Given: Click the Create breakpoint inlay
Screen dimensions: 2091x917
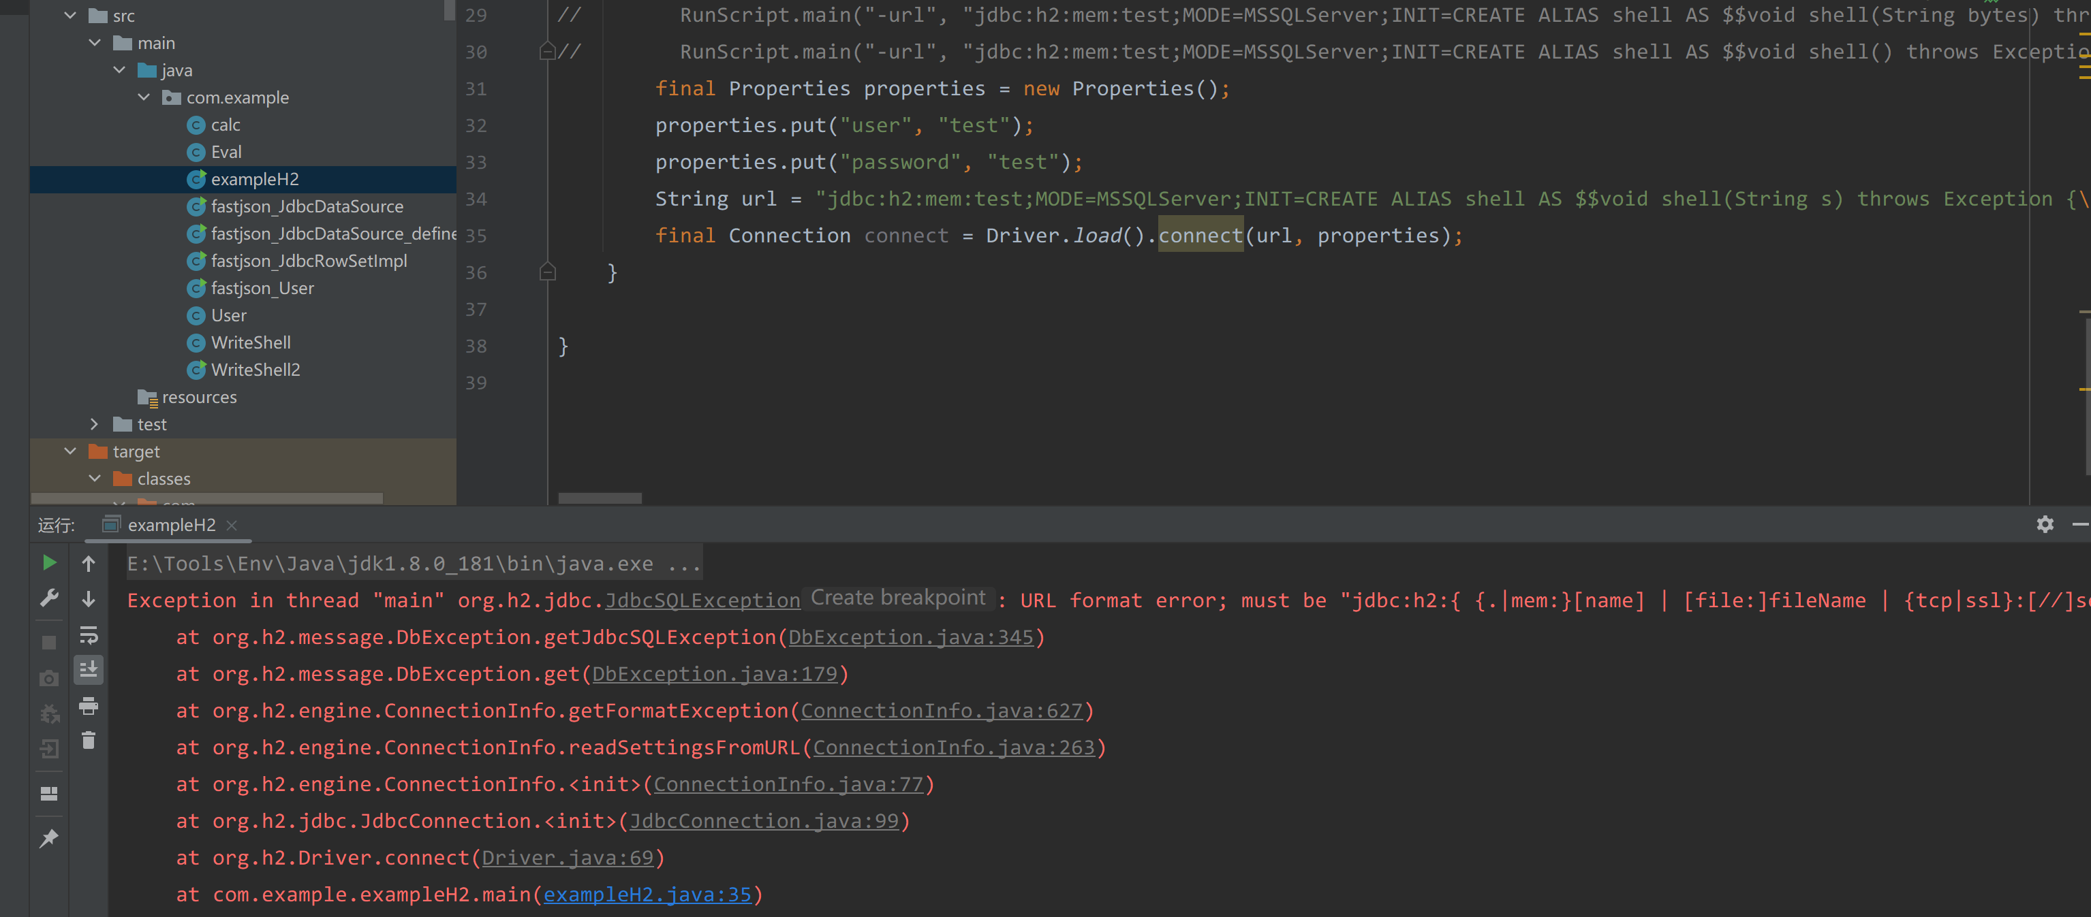Looking at the screenshot, I should pyautogui.click(x=898, y=598).
